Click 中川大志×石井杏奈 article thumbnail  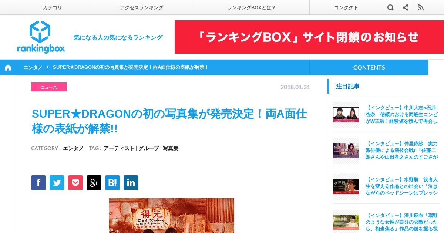pos(346,115)
